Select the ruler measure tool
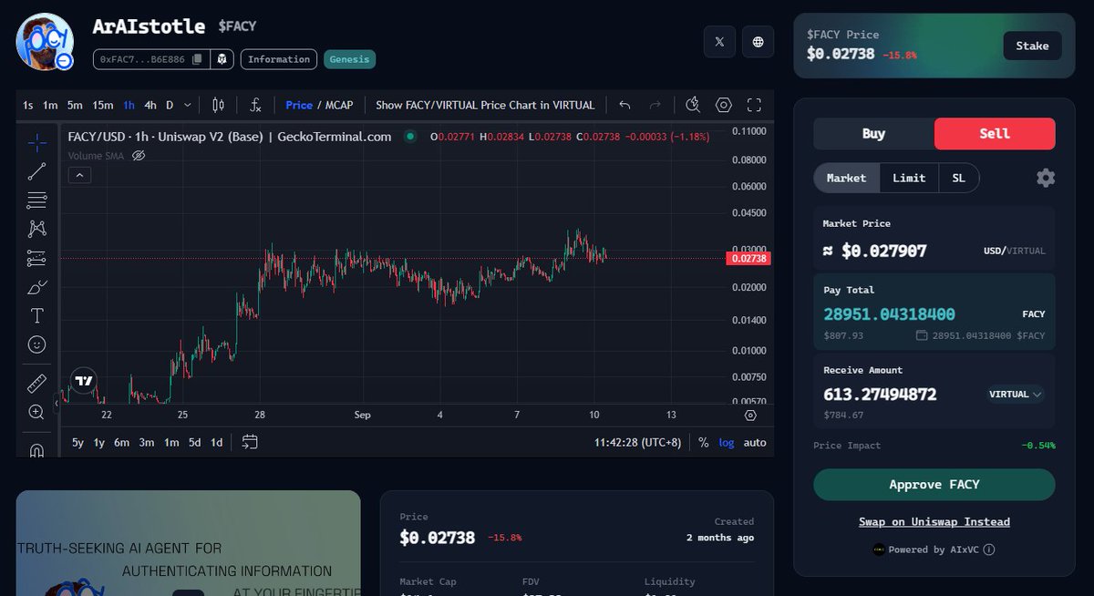The width and height of the screenshot is (1094, 596). [x=37, y=383]
